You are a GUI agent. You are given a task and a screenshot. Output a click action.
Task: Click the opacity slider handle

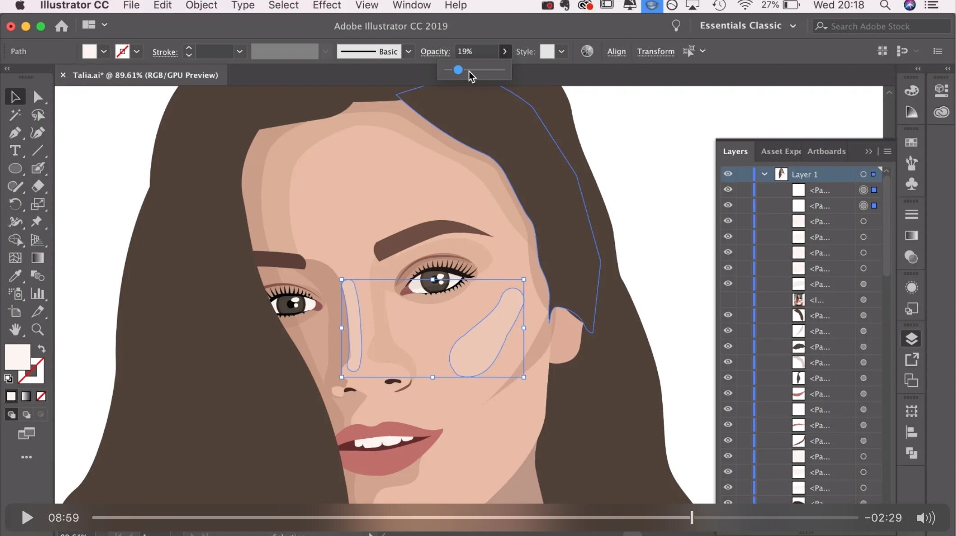pos(458,70)
